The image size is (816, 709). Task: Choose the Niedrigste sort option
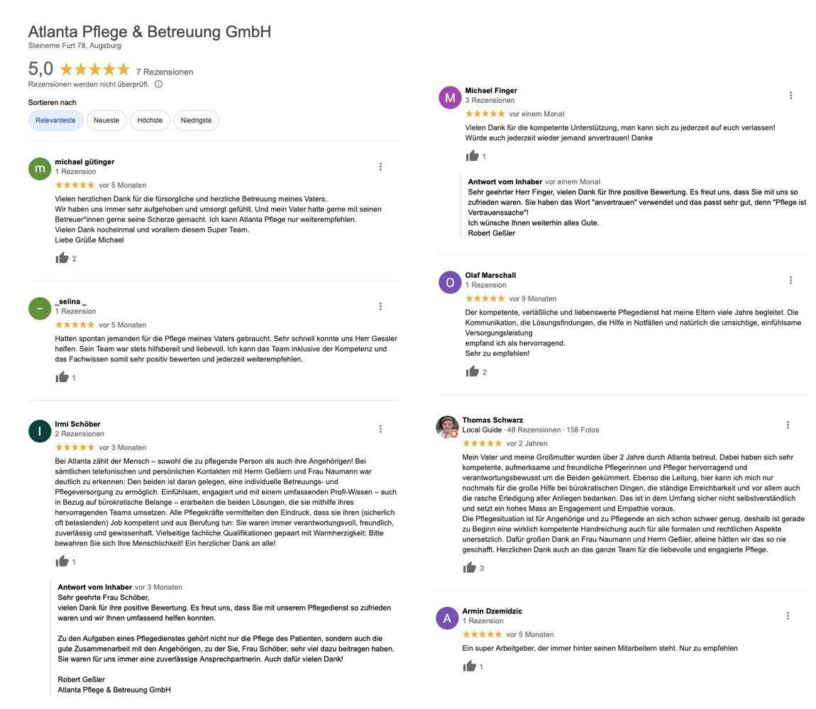click(x=196, y=121)
